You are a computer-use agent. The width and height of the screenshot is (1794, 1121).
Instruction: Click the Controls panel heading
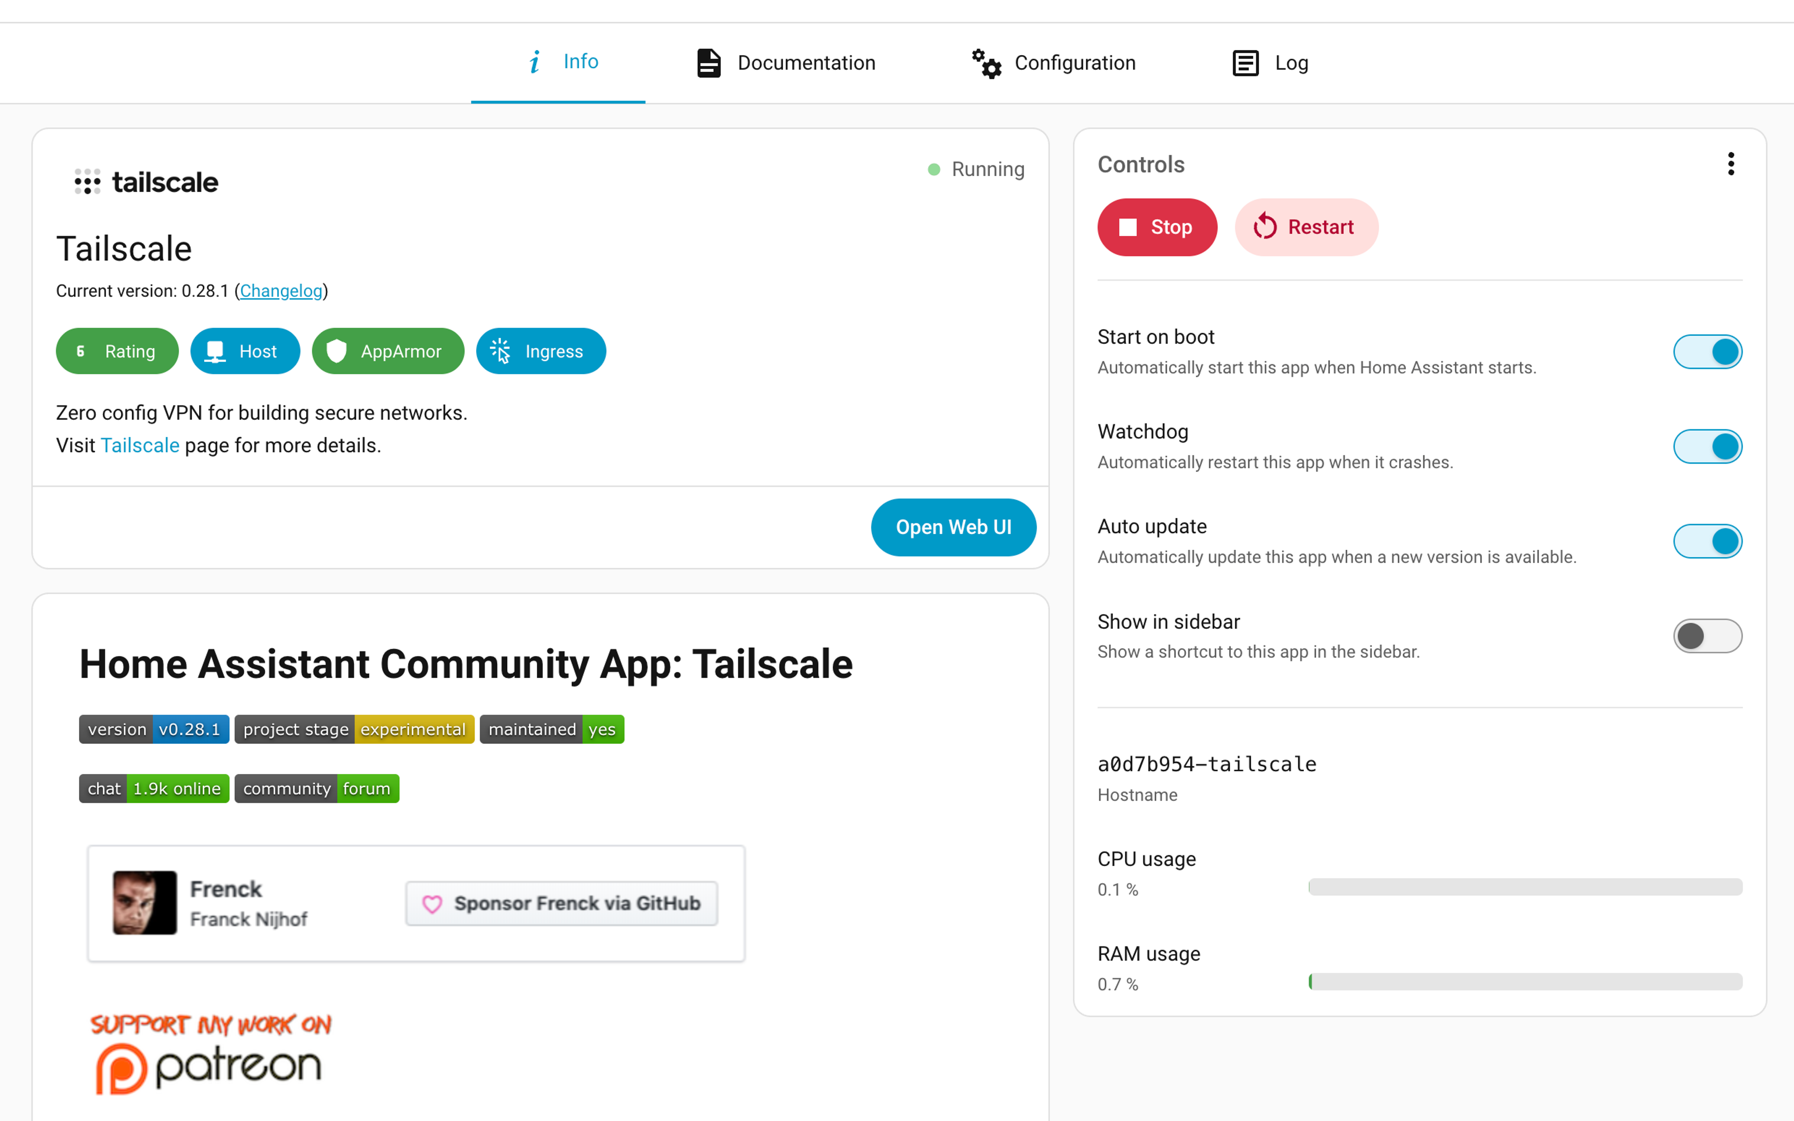pos(1141,164)
